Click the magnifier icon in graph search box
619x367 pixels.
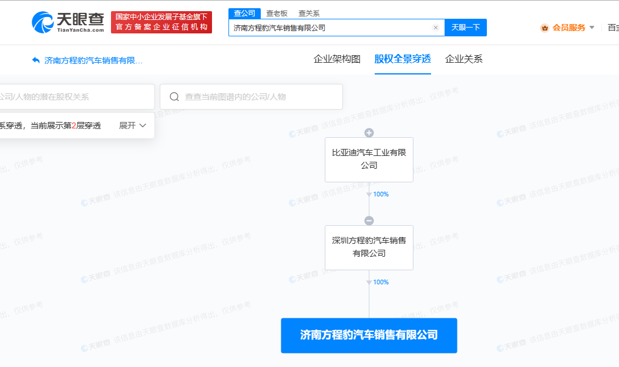pyautogui.click(x=174, y=96)
